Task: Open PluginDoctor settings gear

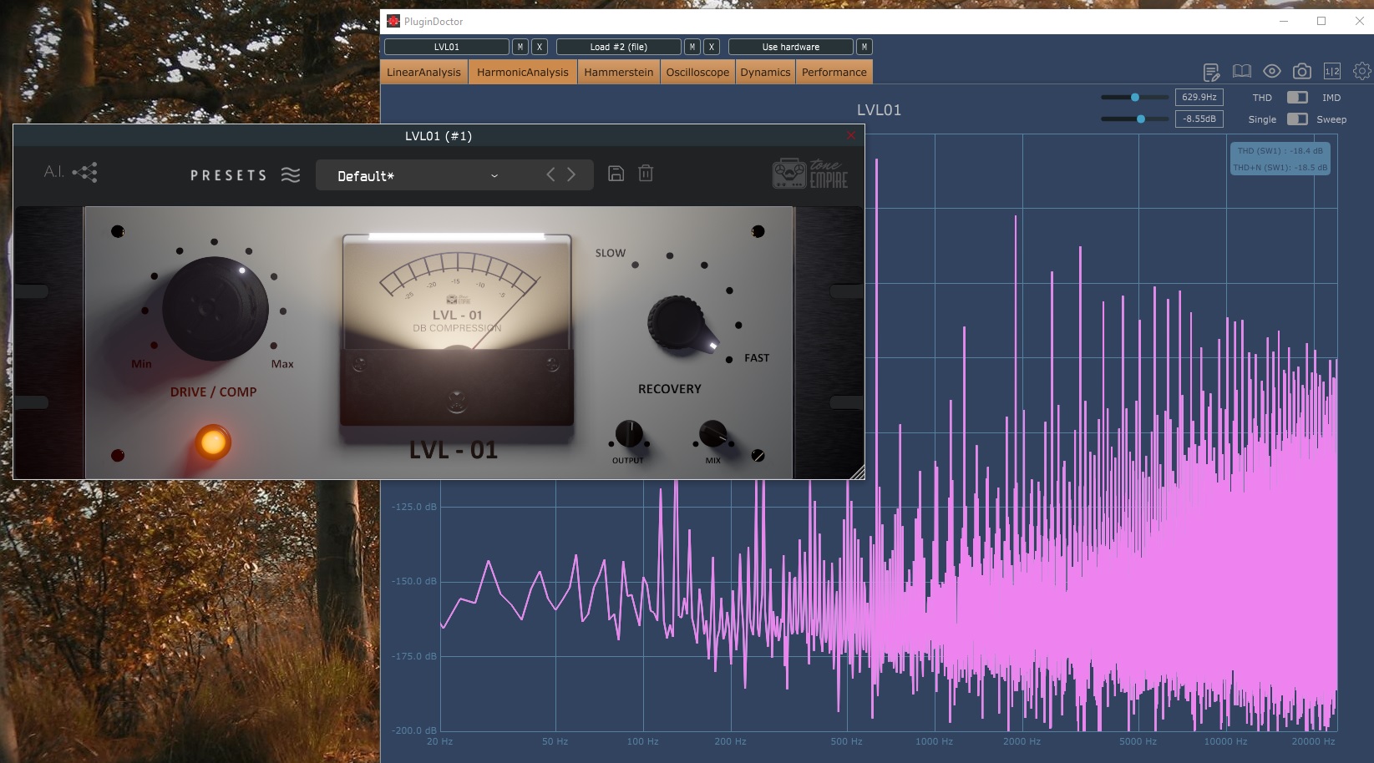Action: pos(1362,72)
